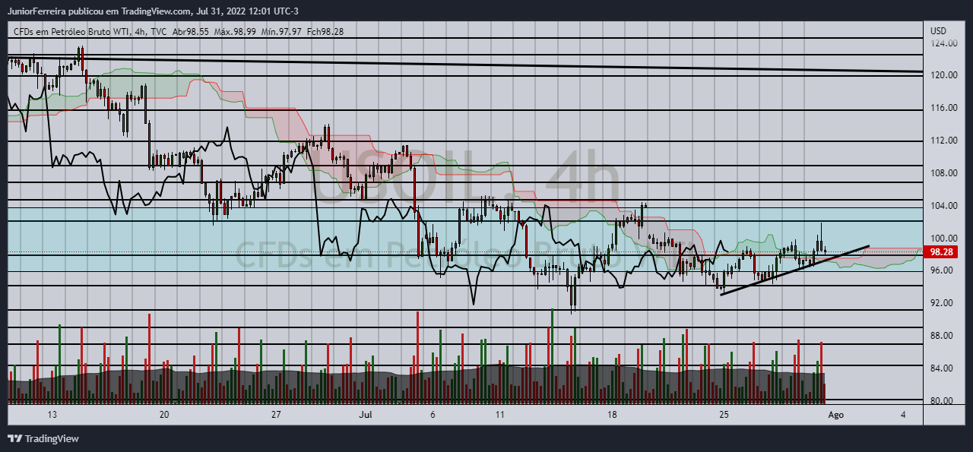Click the '13' date label on time axis

(52, 415)
